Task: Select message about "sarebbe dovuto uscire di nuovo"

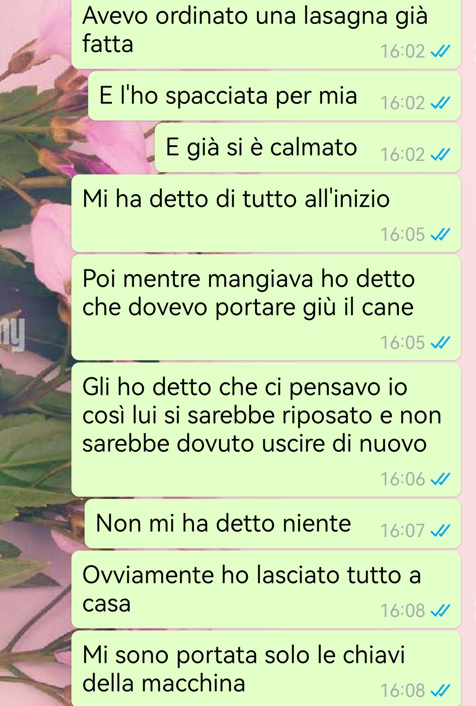Action: coord(266,430)
